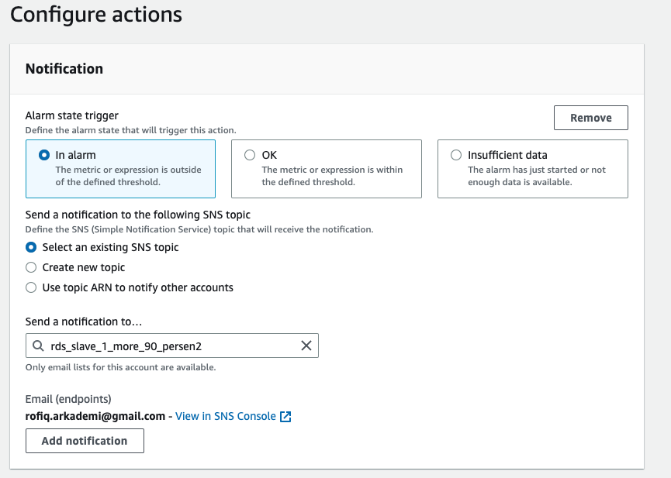The image size is (671, 478).
Task: Open the View in SNS Console link
Action: coord(225,417)
